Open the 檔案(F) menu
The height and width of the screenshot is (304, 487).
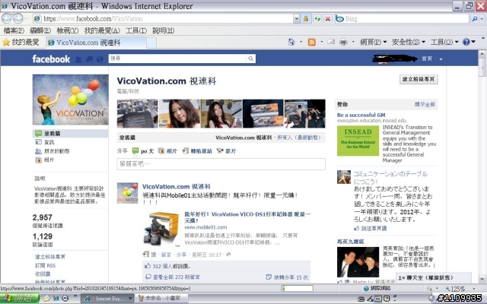tap(14, 30)
